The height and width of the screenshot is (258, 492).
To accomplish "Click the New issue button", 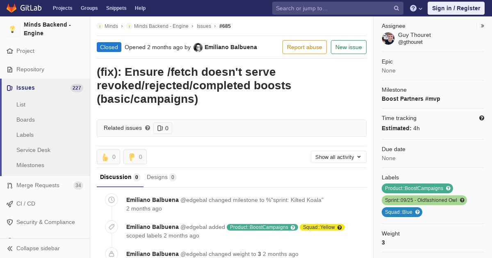I will click(x=348, y=47).
